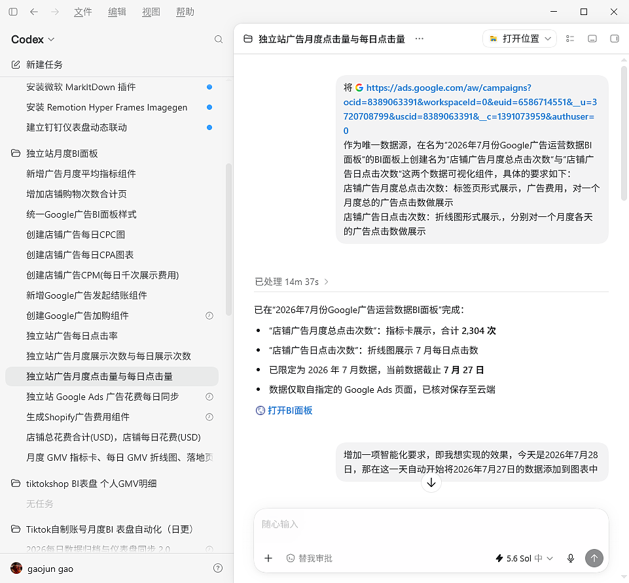Image resolution: width=629 pixels, height=583 pixels.
Task: Toggle the right panel layout icon
Action: (614, 39)
